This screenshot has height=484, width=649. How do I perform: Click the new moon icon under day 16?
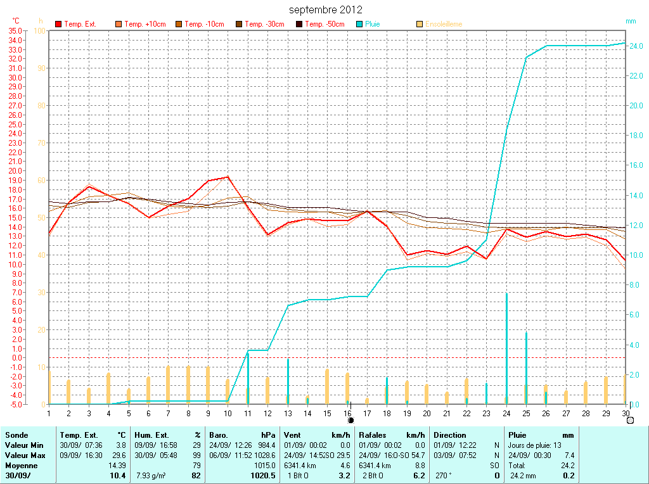click(350, 420)
